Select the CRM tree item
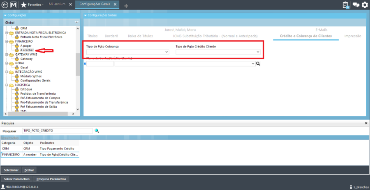Viewport: 370px width, 190px height. tap(23, 28)
